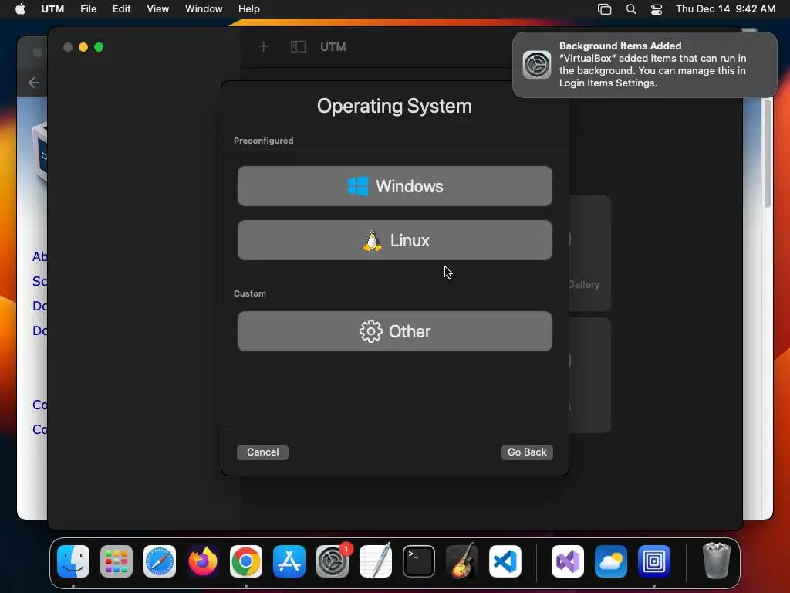Open the Help menu
Screen dimensions: 790x593
coord(249,8)
